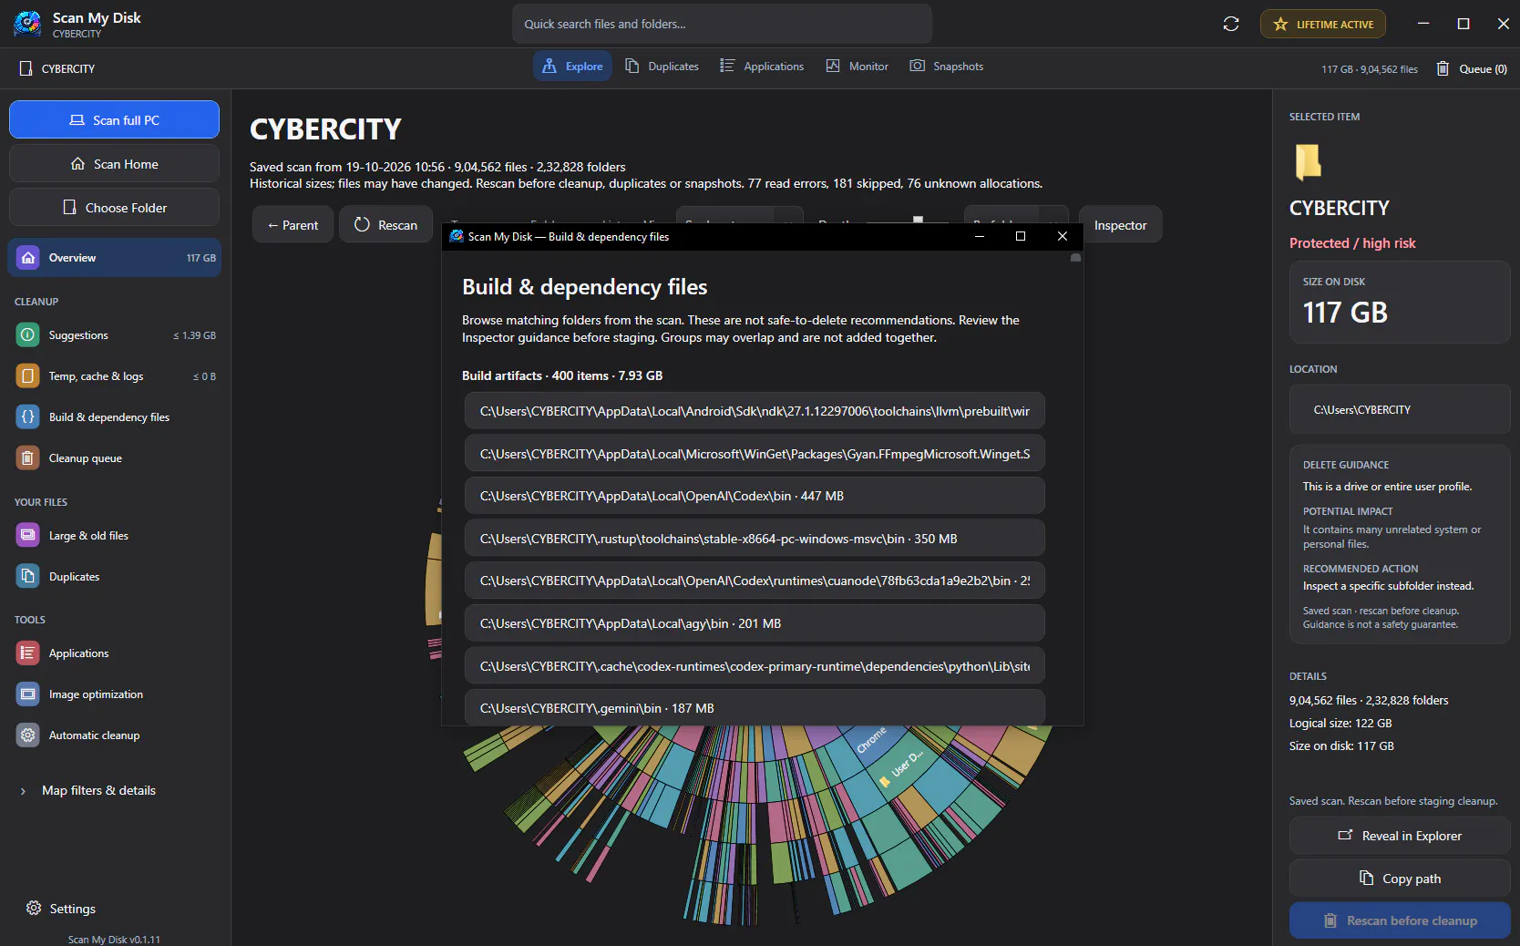Click the CYBERCITY device icon in header
Screen dimensions: 1520x946
click(26, 68)
